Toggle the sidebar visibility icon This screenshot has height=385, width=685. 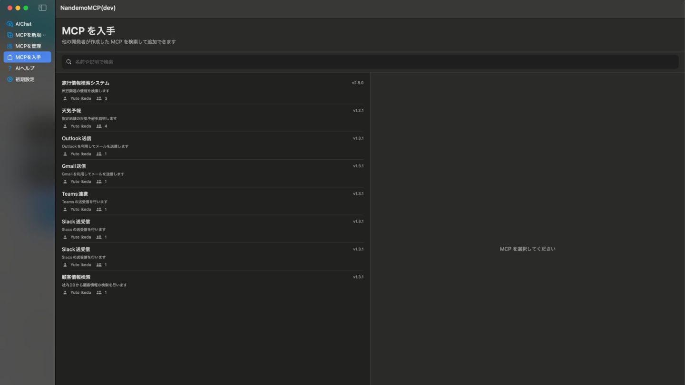point(42,8)
